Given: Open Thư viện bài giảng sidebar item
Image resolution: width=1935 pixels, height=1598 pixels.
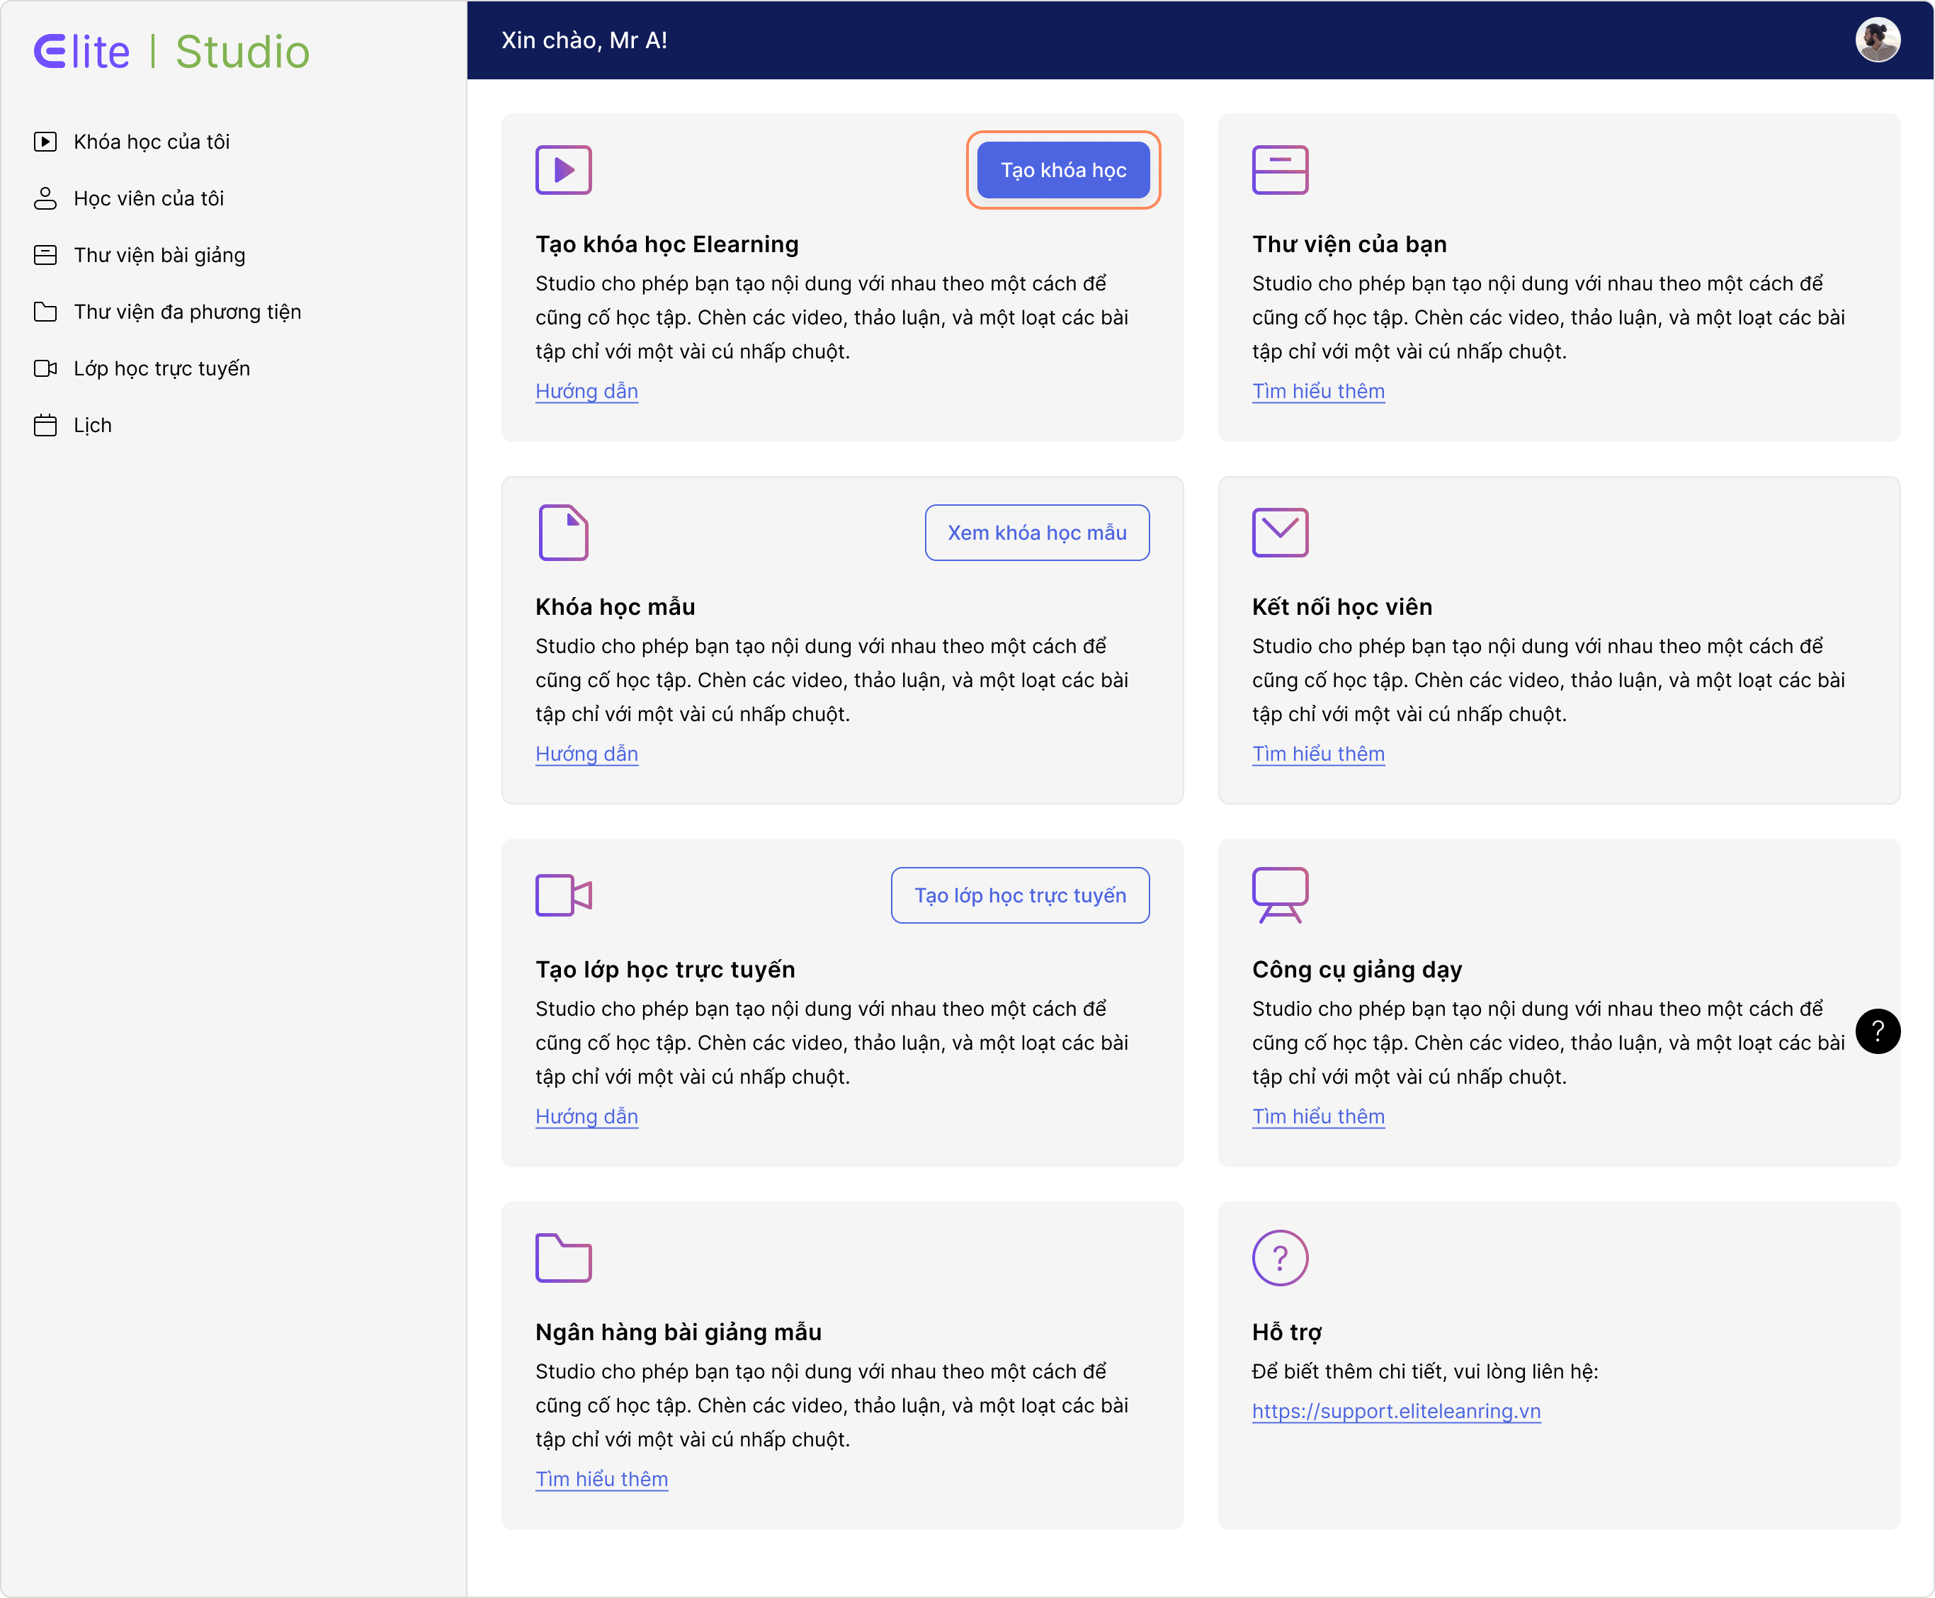Looking at the screenshot, I should pyautogui.click(x=159, y=255).
